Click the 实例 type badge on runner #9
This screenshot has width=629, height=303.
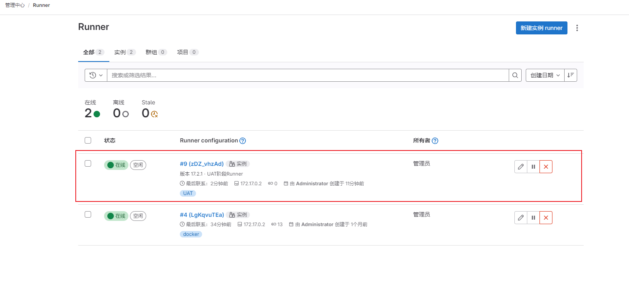click(x=238, y=164)
